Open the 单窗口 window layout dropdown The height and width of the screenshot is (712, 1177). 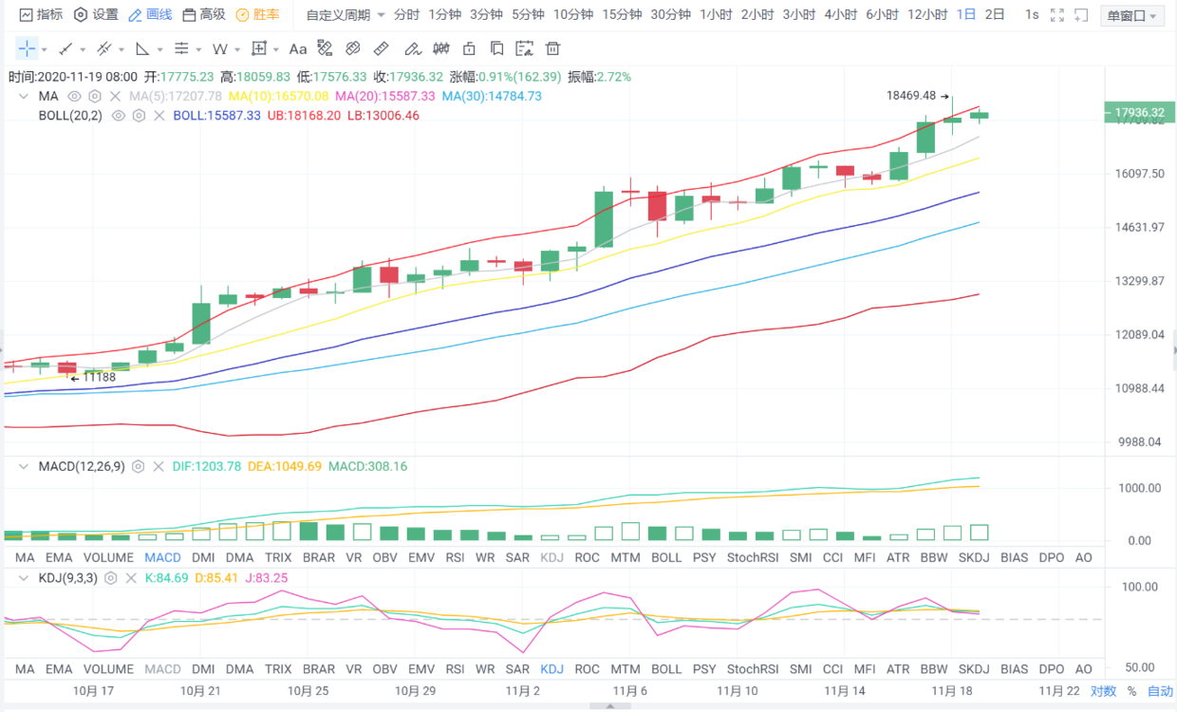pos(1131,16)
